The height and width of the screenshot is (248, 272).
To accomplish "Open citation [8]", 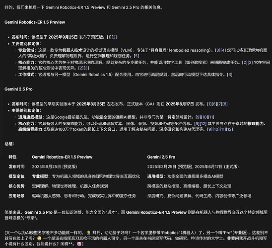I will point(225,104).
